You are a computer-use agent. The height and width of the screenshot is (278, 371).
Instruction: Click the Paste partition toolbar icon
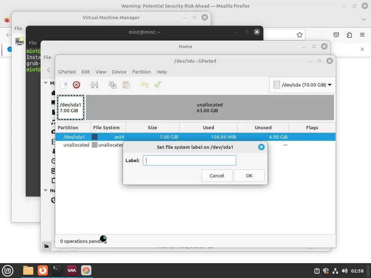[126, 85]
